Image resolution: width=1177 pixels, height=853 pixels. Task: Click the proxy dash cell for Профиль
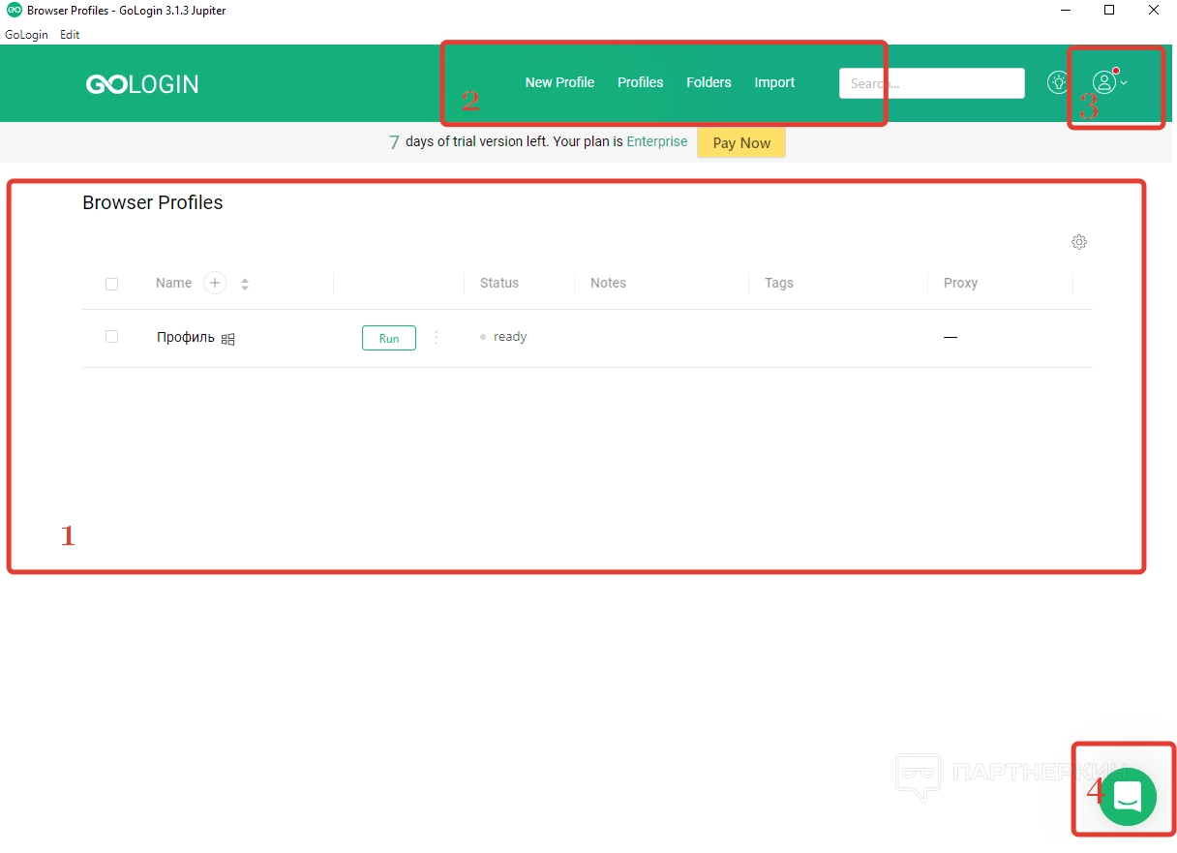click(x=951, y=337)
